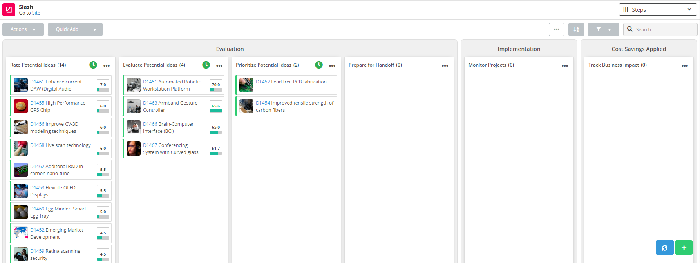Screen dimensions: 700x263
Task: Expand the filter options arrow
Action: tap(610, 29)
